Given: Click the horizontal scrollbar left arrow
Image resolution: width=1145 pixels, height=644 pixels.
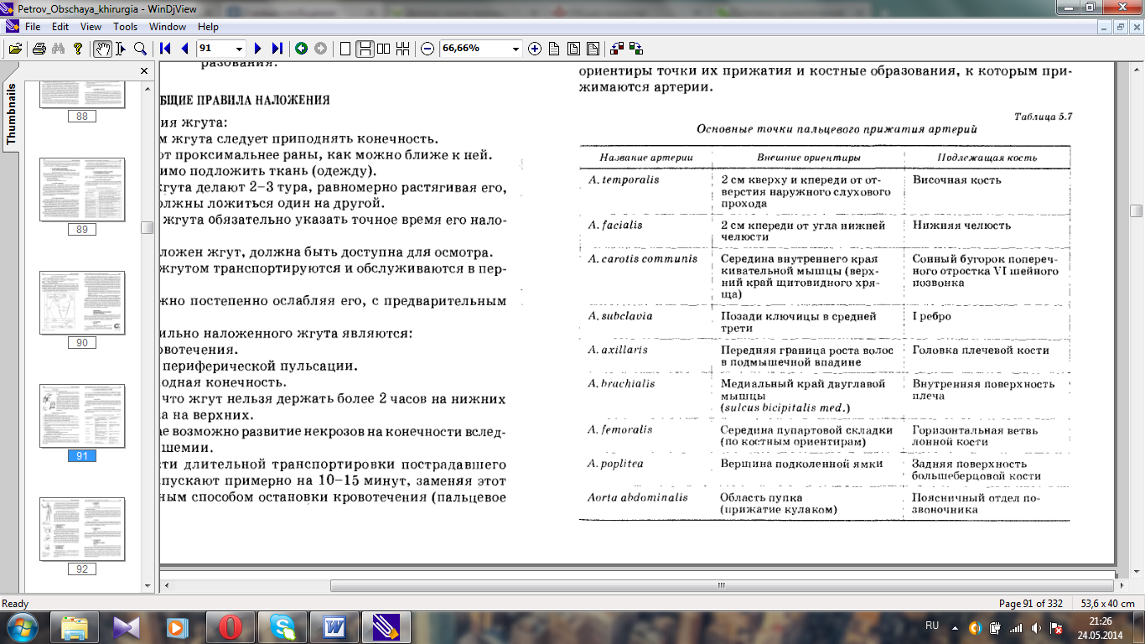Looking at the screenshot, I should (x=166, y=585).
